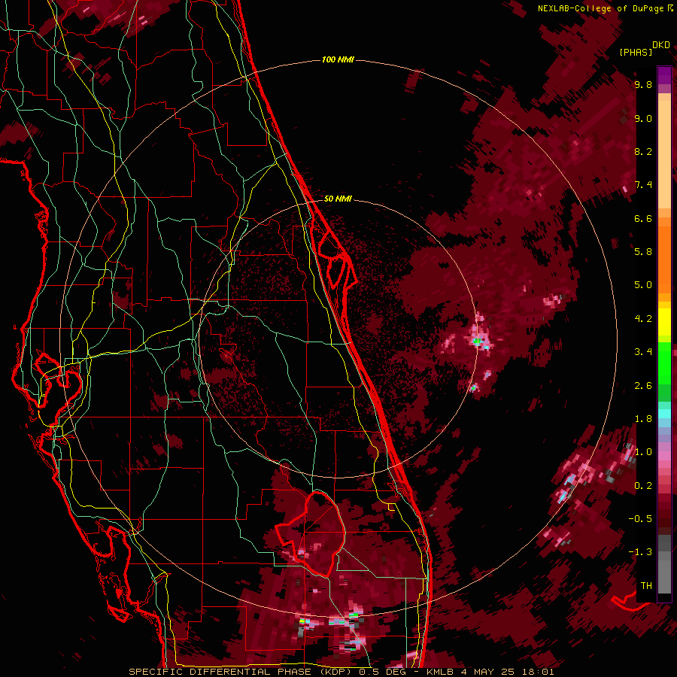Click the -0.5 value on the color scale
Image resolution: width=677 pixels, height=677 pixels.
pyautogui.click(x=640, y=519)
